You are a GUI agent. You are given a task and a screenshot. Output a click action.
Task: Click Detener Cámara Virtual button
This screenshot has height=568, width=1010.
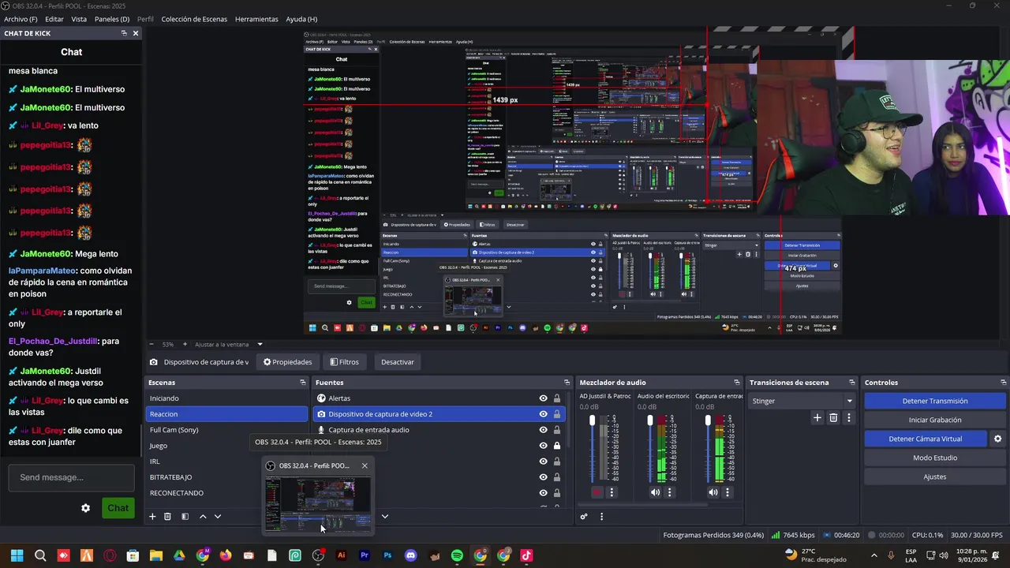click(925, 439)
